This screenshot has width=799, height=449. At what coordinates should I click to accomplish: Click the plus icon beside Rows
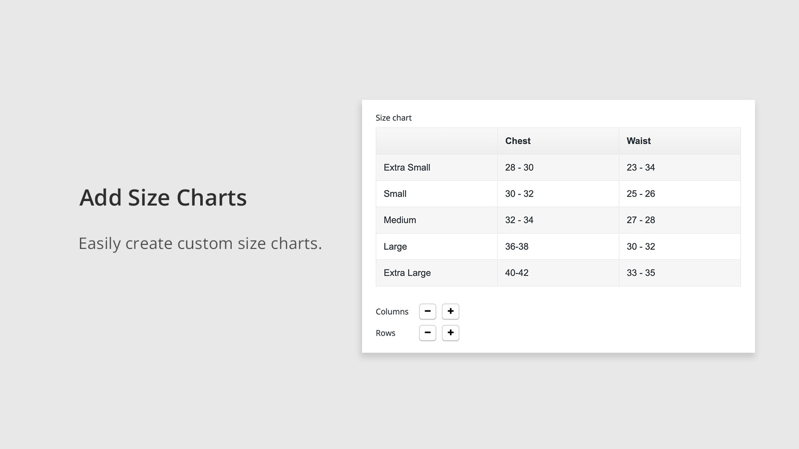(x=450, y=333)
